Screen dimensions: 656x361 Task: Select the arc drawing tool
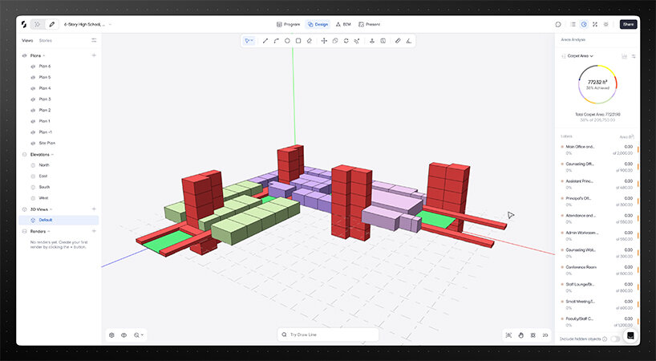276,40
